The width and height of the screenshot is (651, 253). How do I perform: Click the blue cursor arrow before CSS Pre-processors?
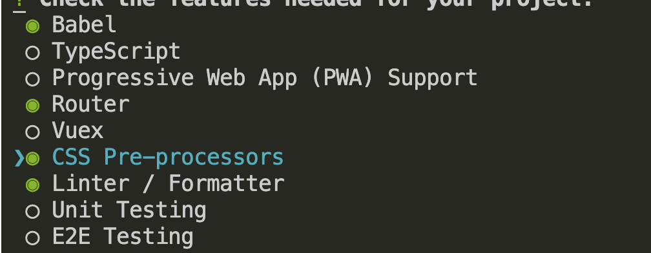tap(19, 158)
